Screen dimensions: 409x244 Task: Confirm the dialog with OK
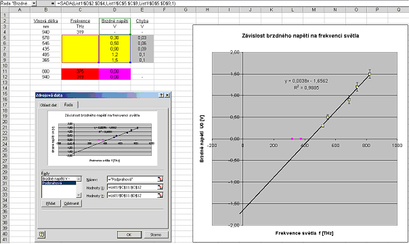tap(129, 235)
